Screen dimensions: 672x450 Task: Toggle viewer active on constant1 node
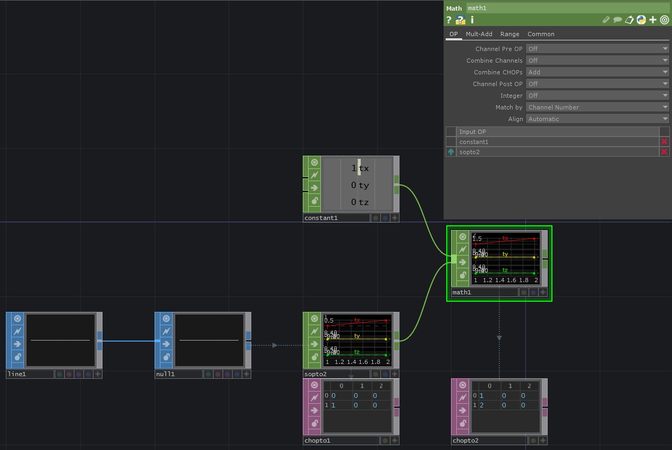314,163
